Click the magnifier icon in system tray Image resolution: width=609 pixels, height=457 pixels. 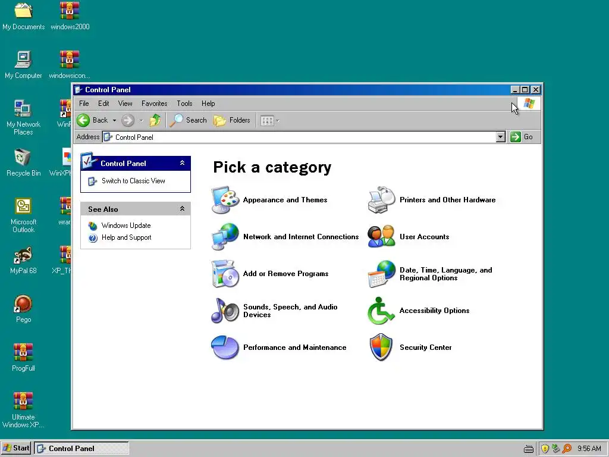click(x=567, y=449)
